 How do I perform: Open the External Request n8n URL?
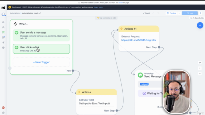point(139,40)
